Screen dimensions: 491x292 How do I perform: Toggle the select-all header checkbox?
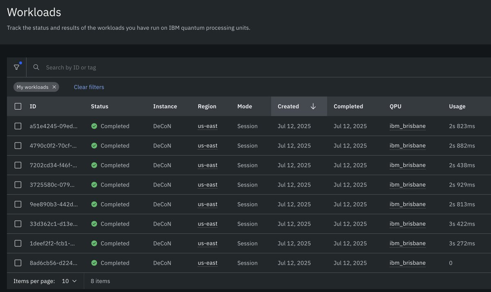(x=18, y=106)
